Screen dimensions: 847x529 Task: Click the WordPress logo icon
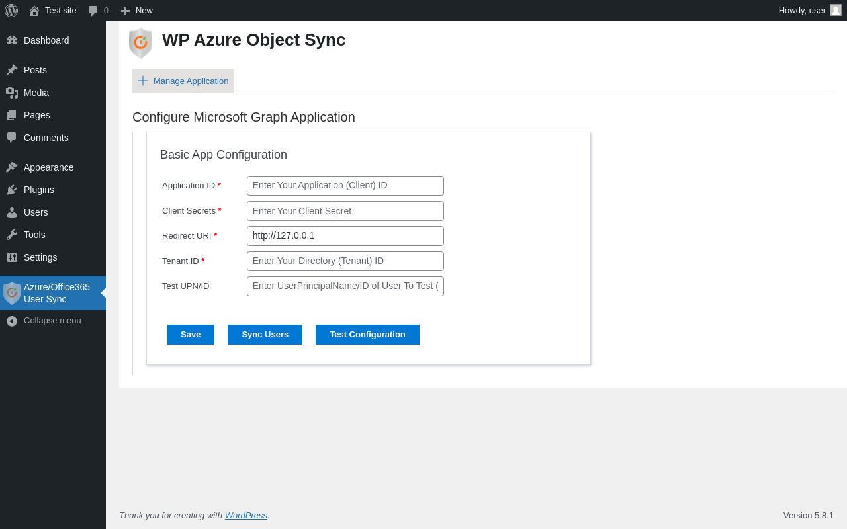11,11
